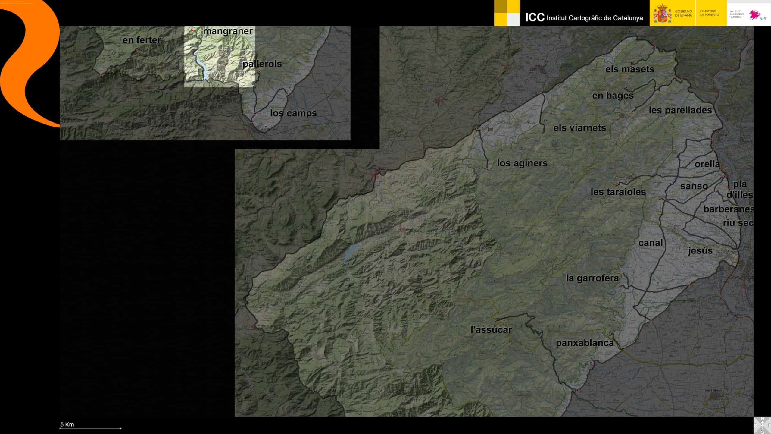
Task: Click the S marker on the compass
Action: [763, 432]
